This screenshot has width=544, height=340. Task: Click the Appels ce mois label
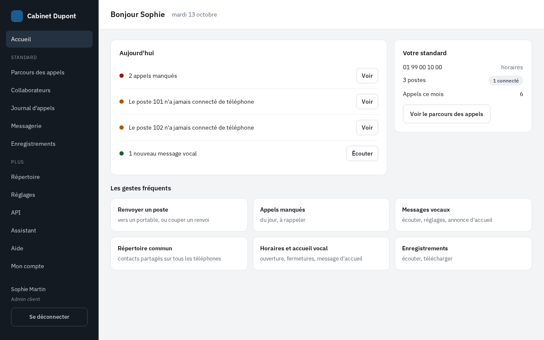423,94
